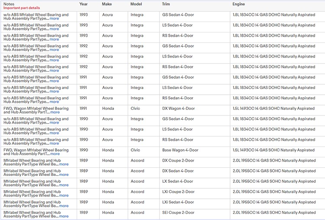Expand more for 1992 Integra LS Sedan notes

pos(54,60)
